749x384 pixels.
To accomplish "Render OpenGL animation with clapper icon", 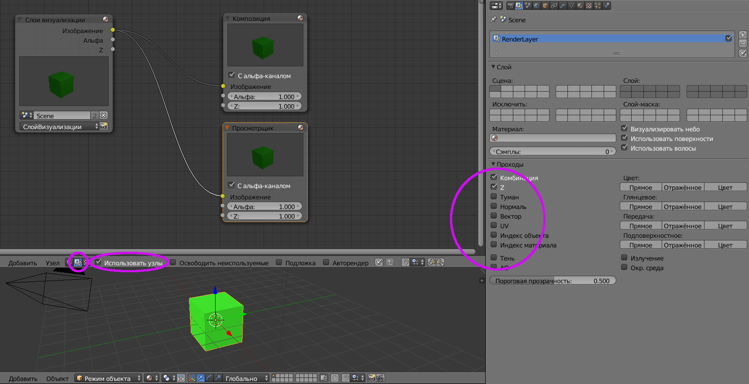I will click(380, 378).
